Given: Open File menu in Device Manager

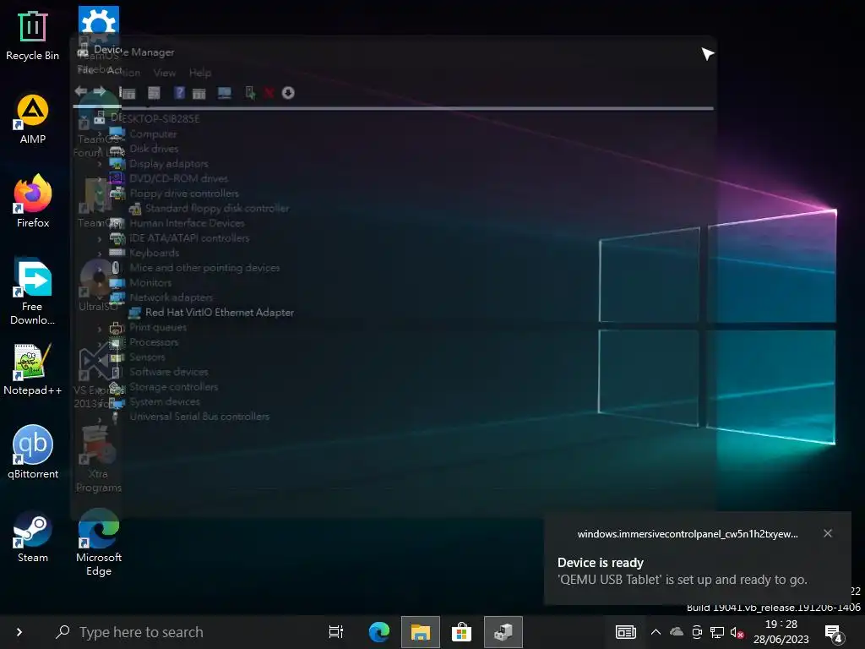Looking at the screenshot, I should coord(85,70).
